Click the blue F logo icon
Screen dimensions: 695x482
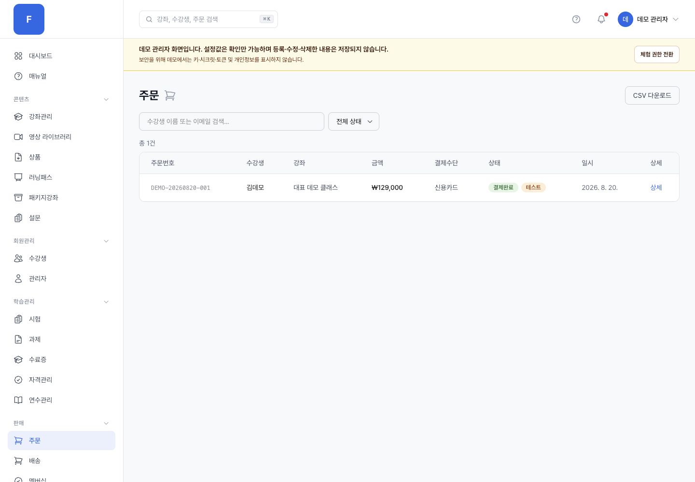(x=29, y=19)
